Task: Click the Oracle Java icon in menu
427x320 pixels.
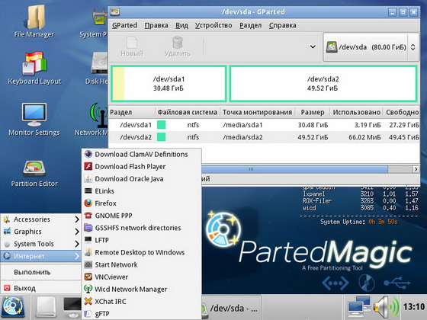Action: pos(88,179)
